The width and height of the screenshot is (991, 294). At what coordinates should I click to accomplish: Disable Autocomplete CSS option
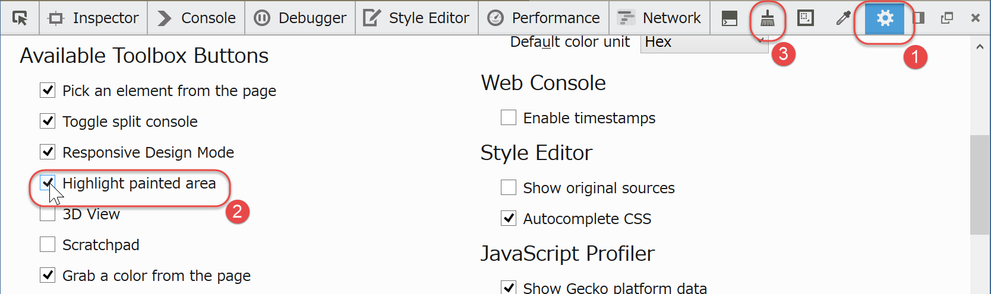pyautogui.click(x=509, y=218)
